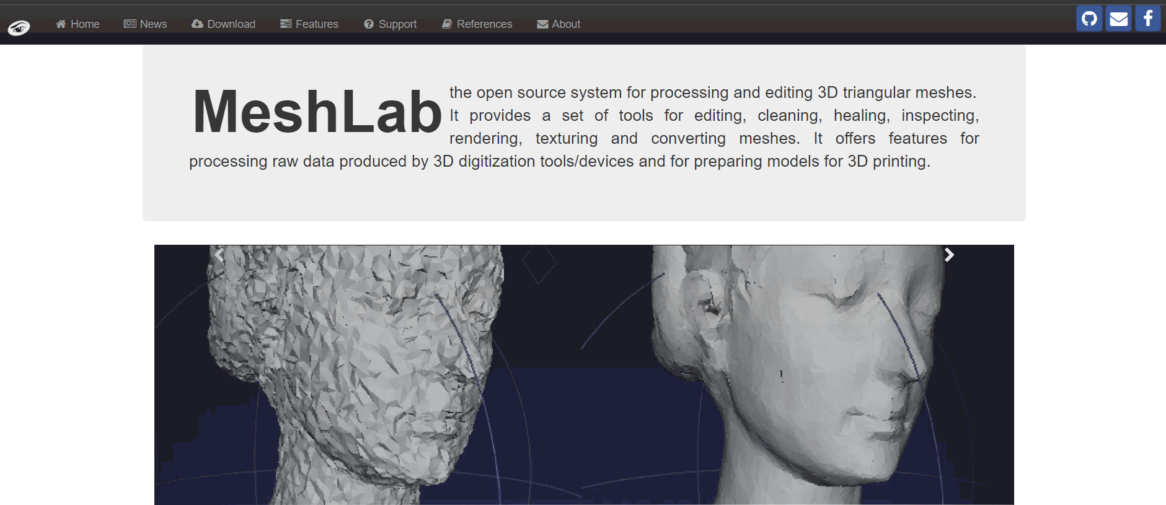
Task: Select Features in the navigation bar
Action: (309, 24)
